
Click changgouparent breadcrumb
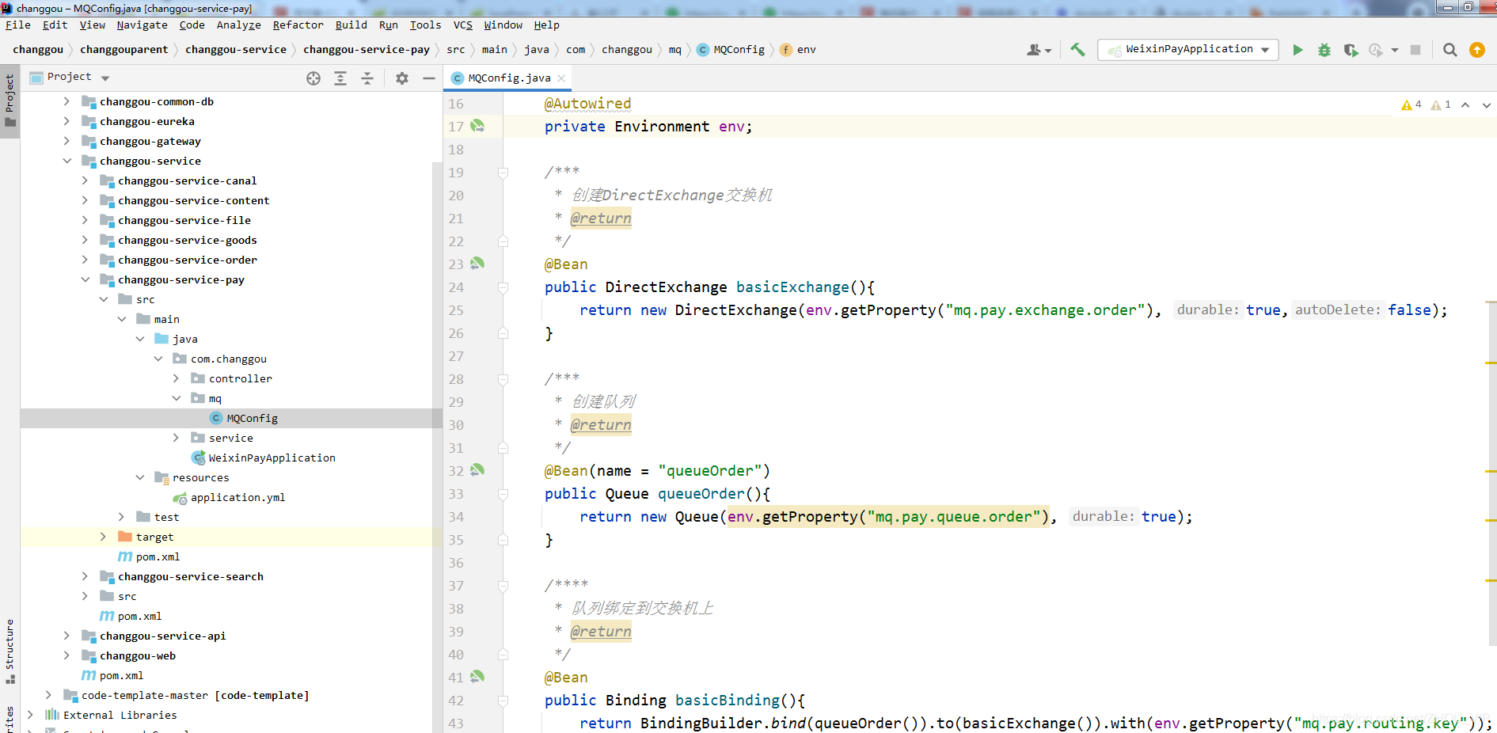124,49
